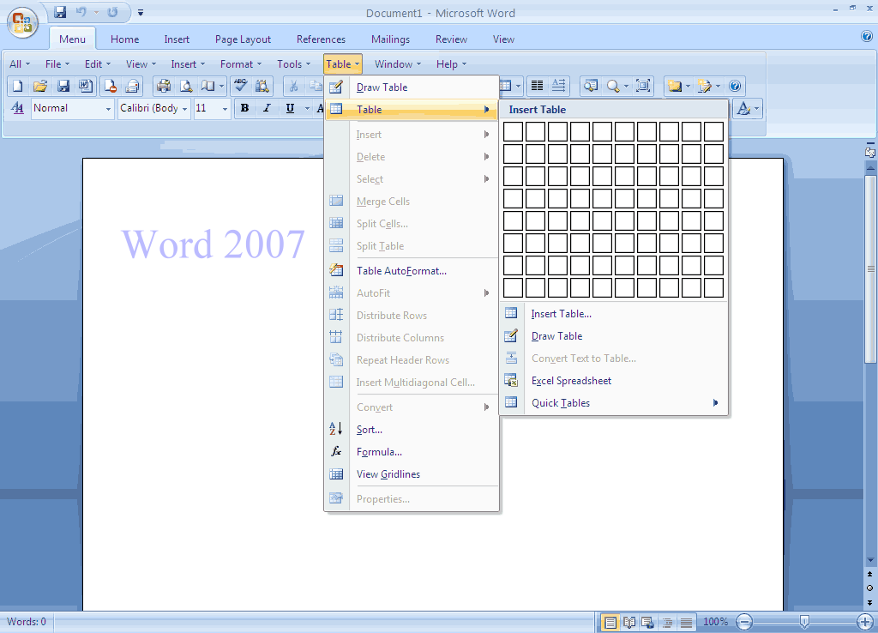878x633 pixels.
Task: Click the Research binoculars icon
Action: click(262, 87)
